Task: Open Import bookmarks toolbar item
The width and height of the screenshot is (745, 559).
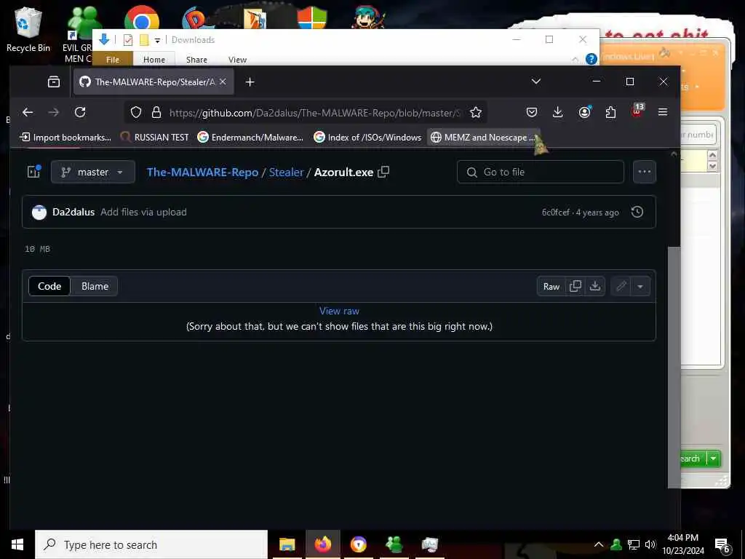Action: click(x=65, y=138)
